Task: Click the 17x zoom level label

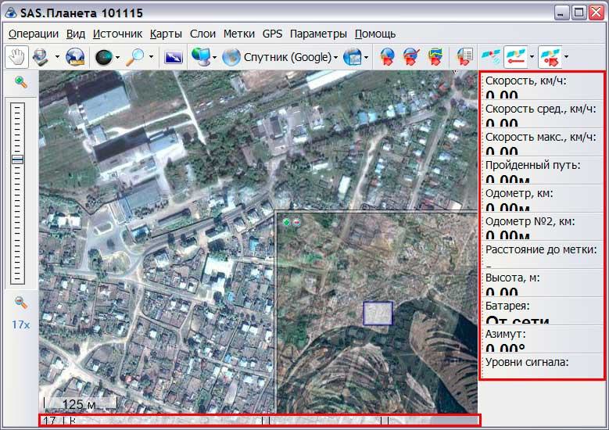Action: point(20,324)
